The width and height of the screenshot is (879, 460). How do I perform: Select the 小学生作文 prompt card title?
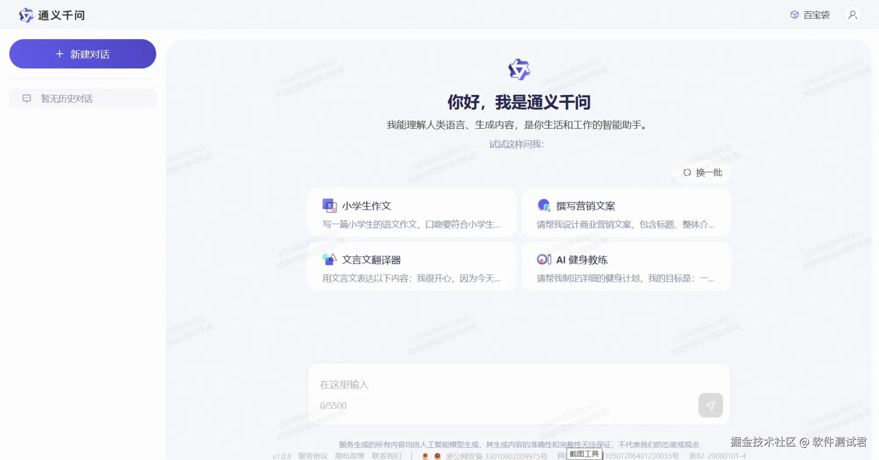point(367,206)
